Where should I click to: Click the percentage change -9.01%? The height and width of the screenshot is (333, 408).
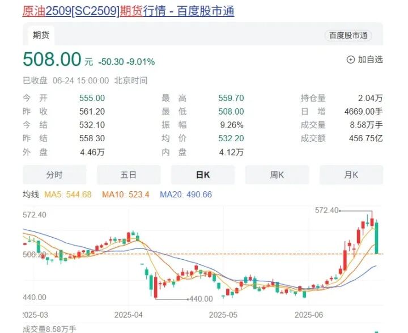tap(141, 62)
